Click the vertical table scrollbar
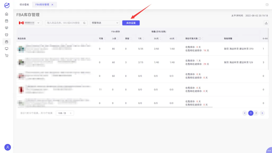Image resolution: width=272 pixels, height=153 pixels. (x=268, y=49)
